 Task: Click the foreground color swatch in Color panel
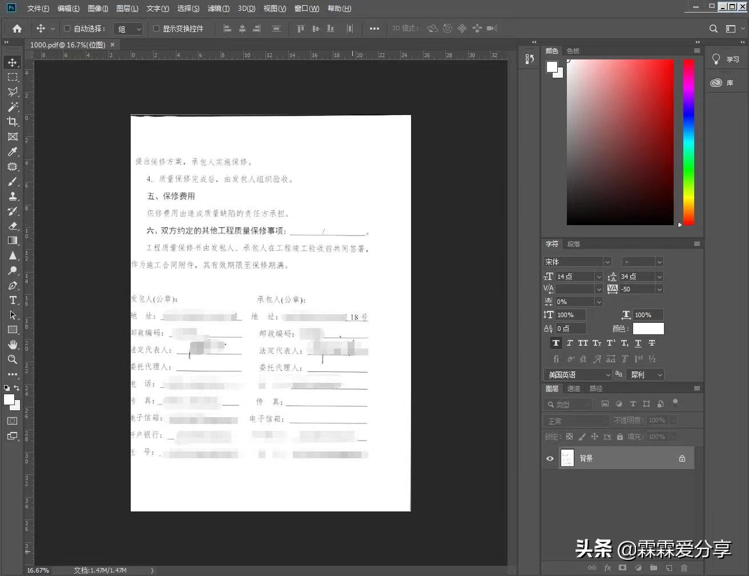(x=552, y=67)
